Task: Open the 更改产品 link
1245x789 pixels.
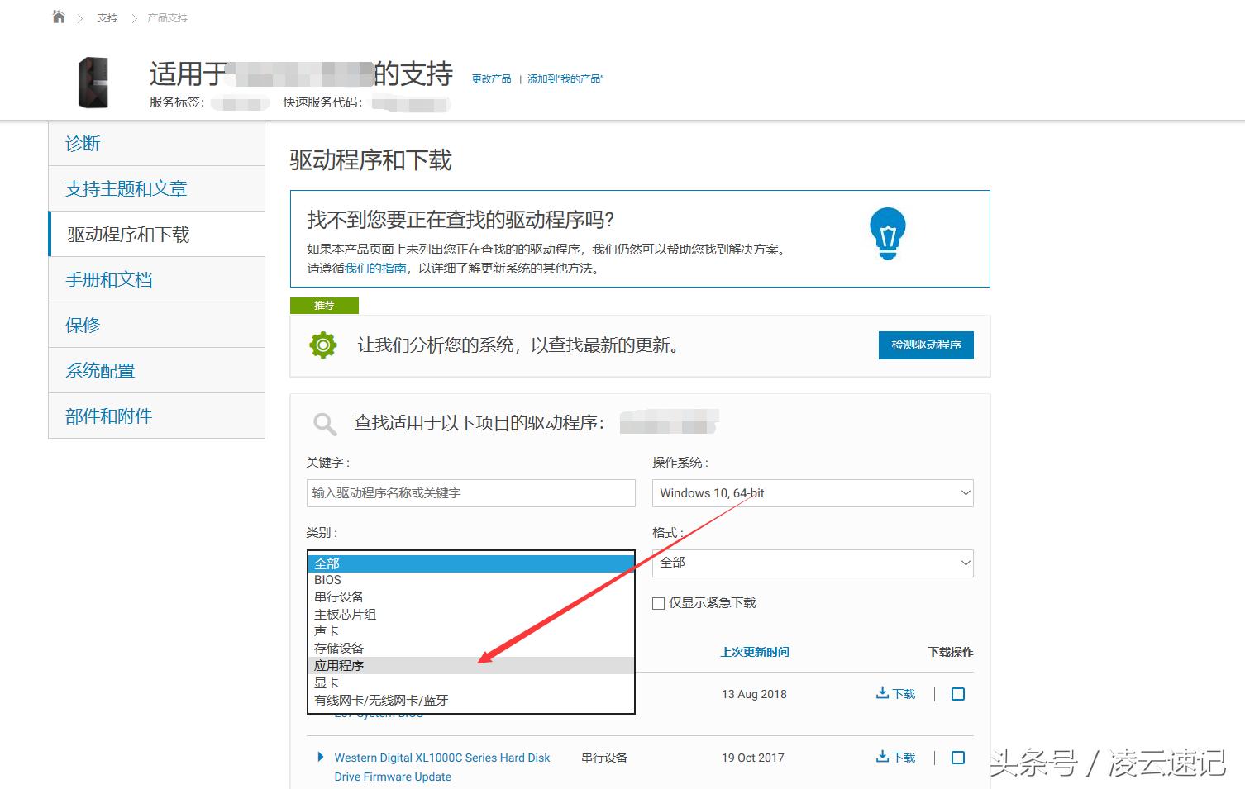Action: click(x=491, y=78)
